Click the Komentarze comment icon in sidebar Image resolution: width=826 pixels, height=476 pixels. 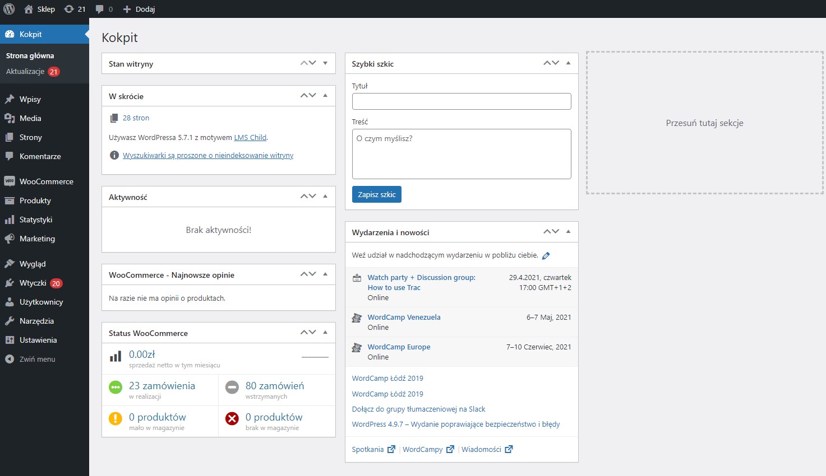10,156
